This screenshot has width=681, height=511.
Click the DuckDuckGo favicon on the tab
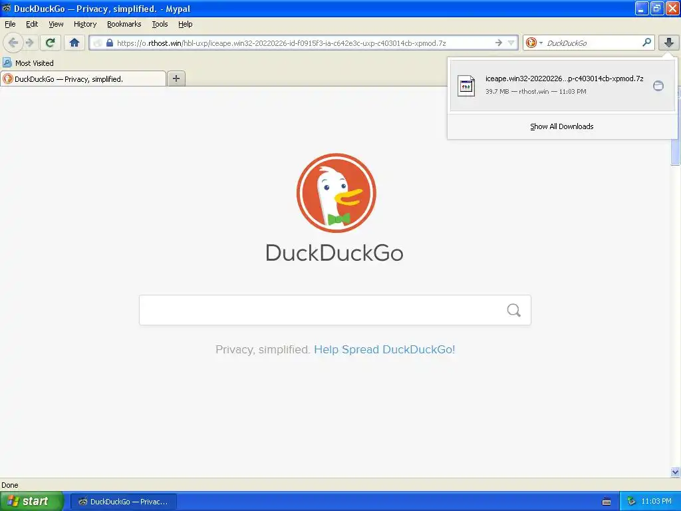tap(8, 79)
